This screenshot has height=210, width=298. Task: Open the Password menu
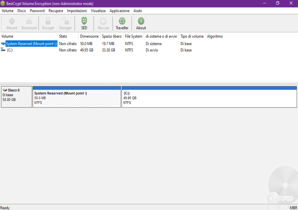pos(37,11)
